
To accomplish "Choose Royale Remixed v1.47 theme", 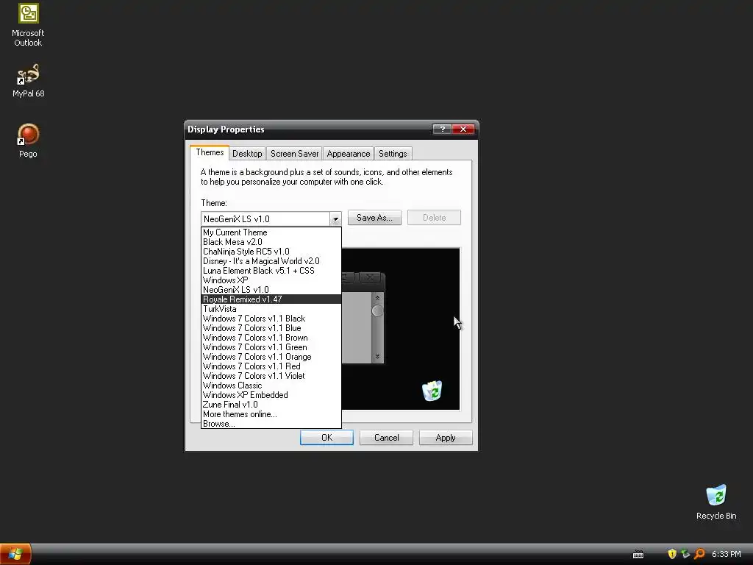I will click(x=271, y=299).
